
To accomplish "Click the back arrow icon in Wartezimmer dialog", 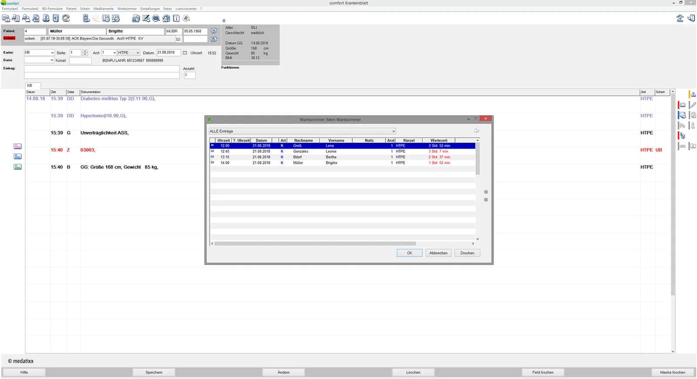I will 476,131.
